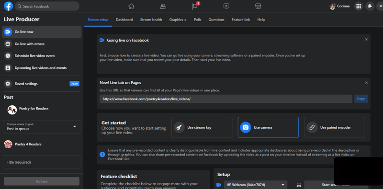Close the Going live on Facebook panel

click(366, 39)
